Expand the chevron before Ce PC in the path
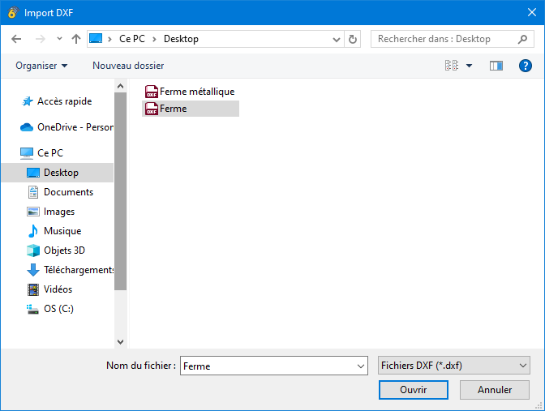This screenshot has width=545, height=411. click(109, 39)
